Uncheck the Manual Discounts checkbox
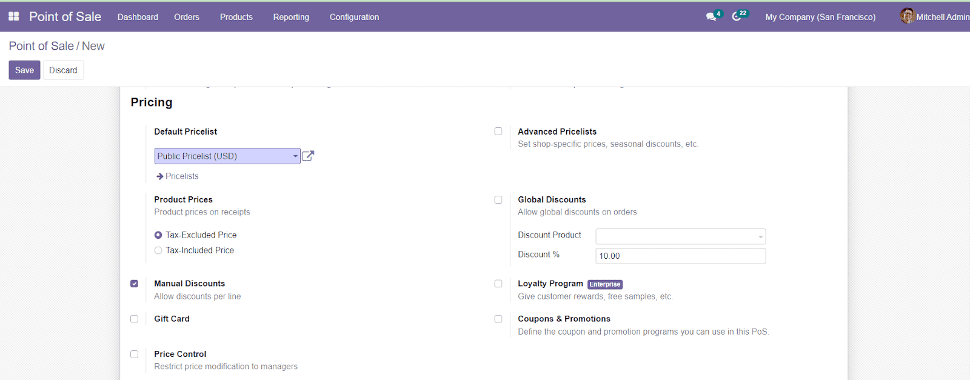Image resolution: width=970 pixels, height=380 pixels. pos(135,284)
